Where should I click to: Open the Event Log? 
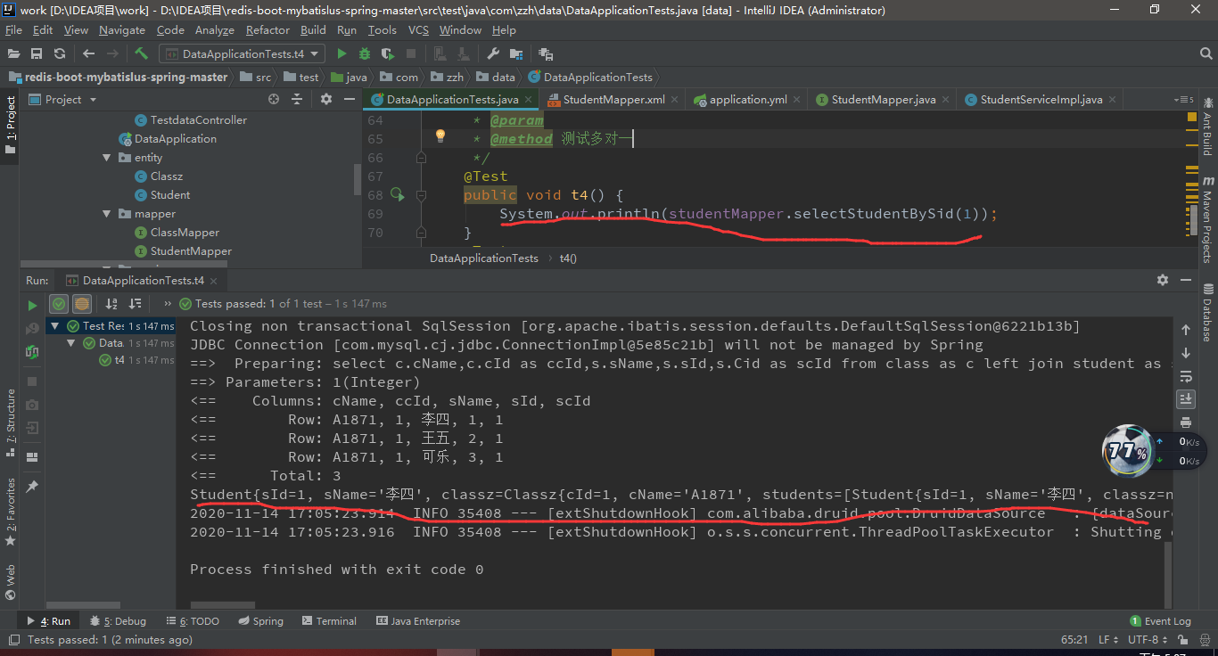tap(1160, 621)
